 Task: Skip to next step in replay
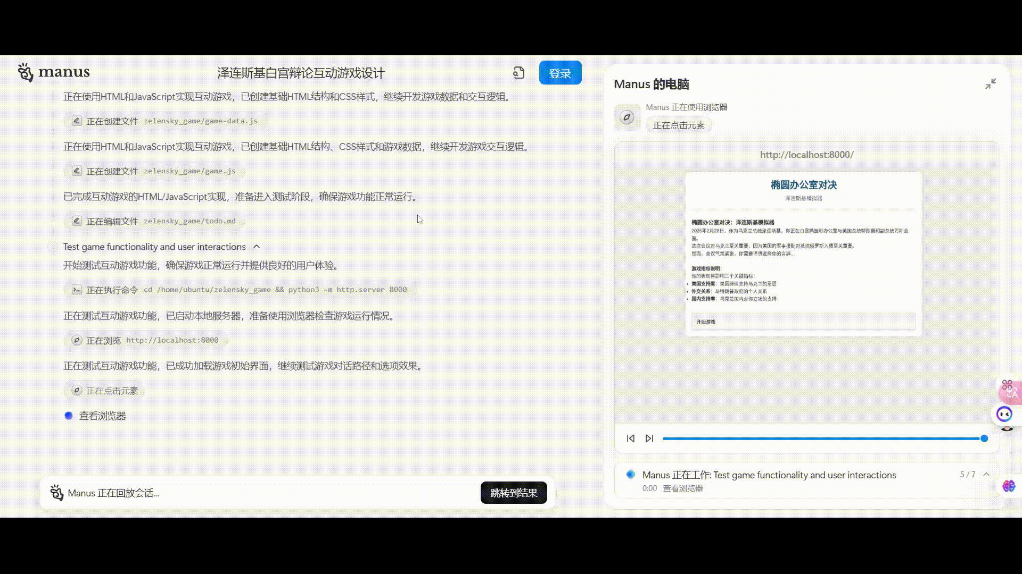point(649,438)
